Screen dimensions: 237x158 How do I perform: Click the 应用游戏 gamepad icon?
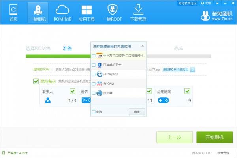(164, 100)
